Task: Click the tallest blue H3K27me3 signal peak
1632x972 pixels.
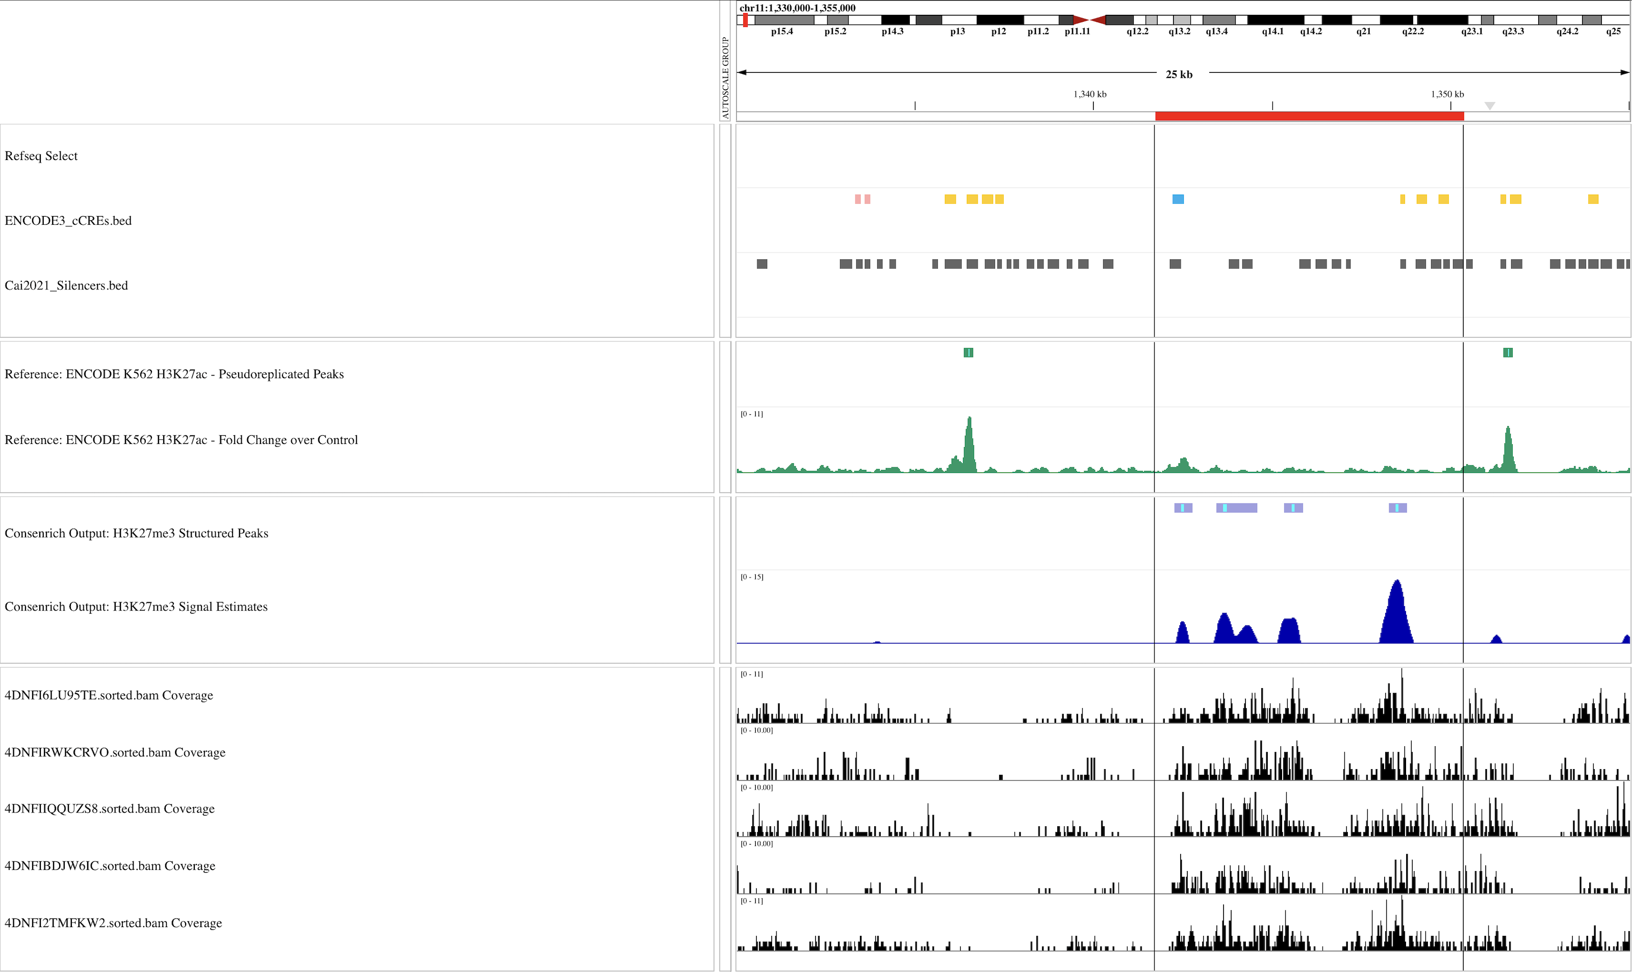Action: 1396,616
